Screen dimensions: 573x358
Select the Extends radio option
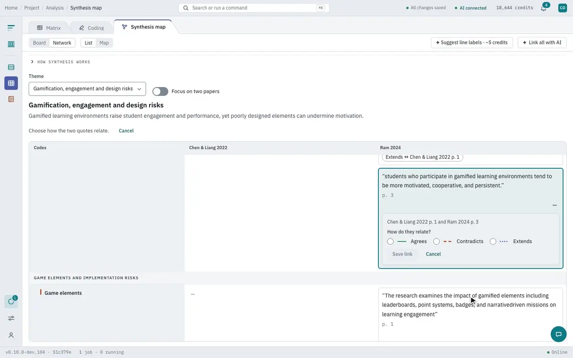coord(493,242)
